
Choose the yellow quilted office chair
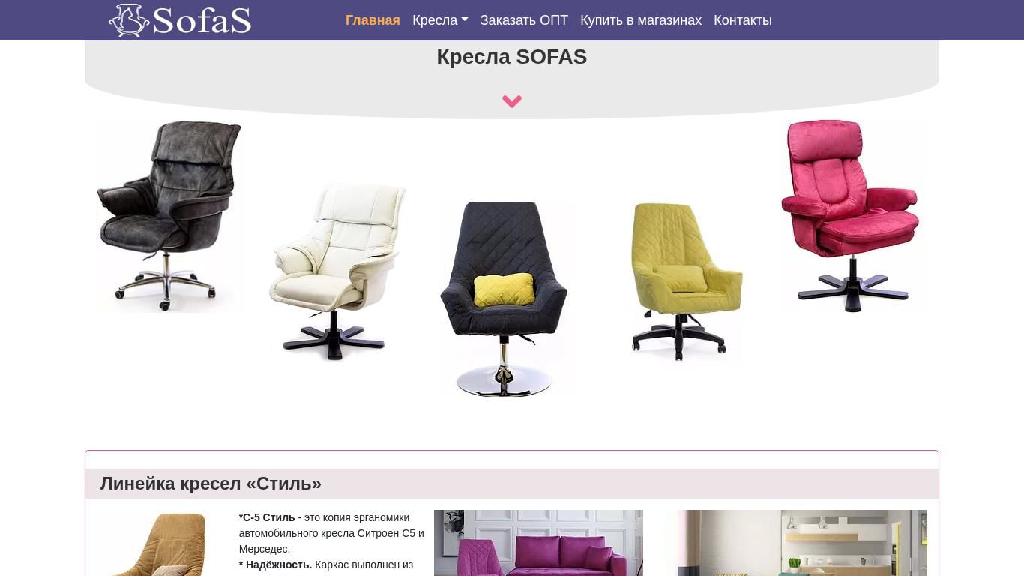[684, 281]
